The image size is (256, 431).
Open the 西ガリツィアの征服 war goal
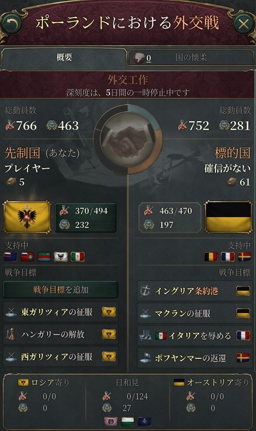pos(61,357)
